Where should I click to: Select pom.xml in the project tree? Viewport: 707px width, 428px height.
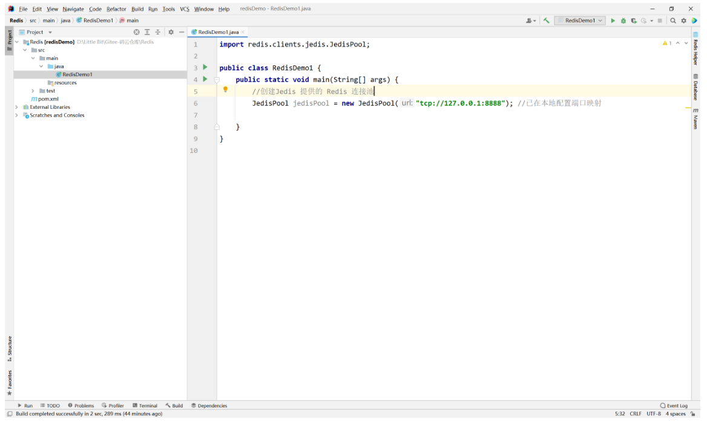click(x=45, y=99)
